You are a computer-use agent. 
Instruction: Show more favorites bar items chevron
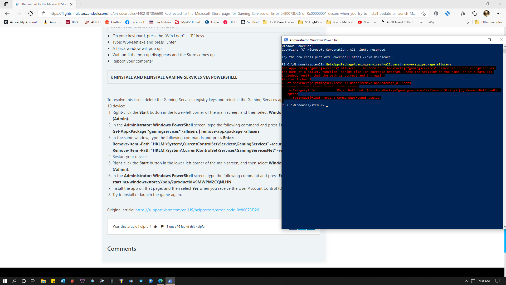(468, 22)
